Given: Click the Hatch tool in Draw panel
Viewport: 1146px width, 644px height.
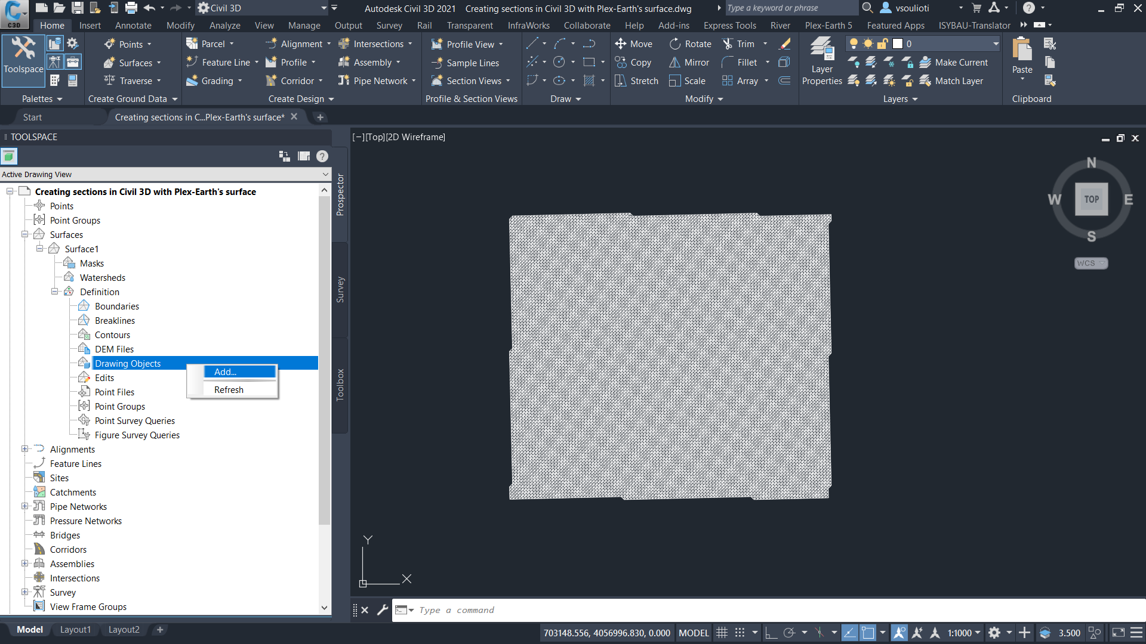Looking at the screenshot, I should (589, 80).
